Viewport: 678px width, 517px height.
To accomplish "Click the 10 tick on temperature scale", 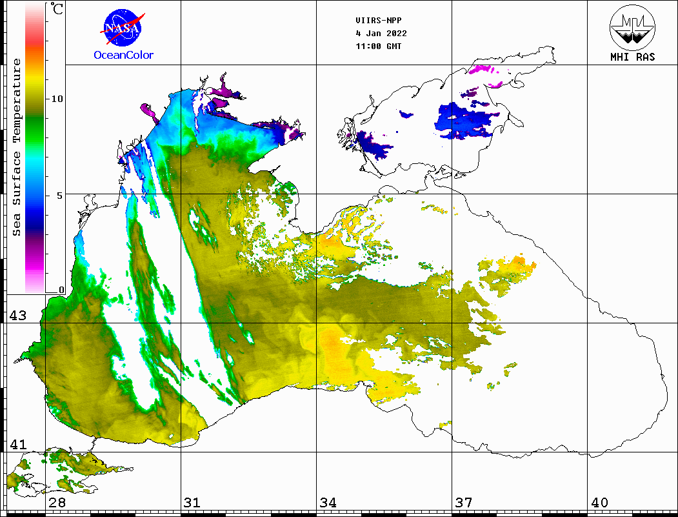I will [57, 99].
